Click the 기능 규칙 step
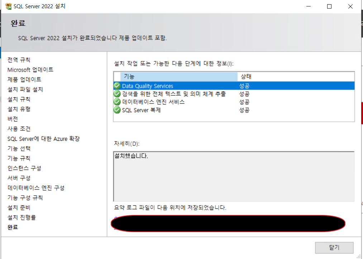The width and height of the screenshot is (363, 259). click(19, 158)
